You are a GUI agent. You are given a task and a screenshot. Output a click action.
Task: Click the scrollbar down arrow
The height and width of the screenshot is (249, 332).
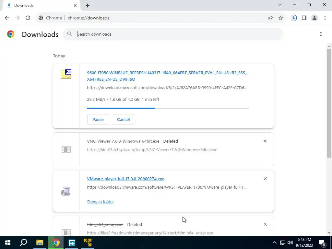coord(329,233)
